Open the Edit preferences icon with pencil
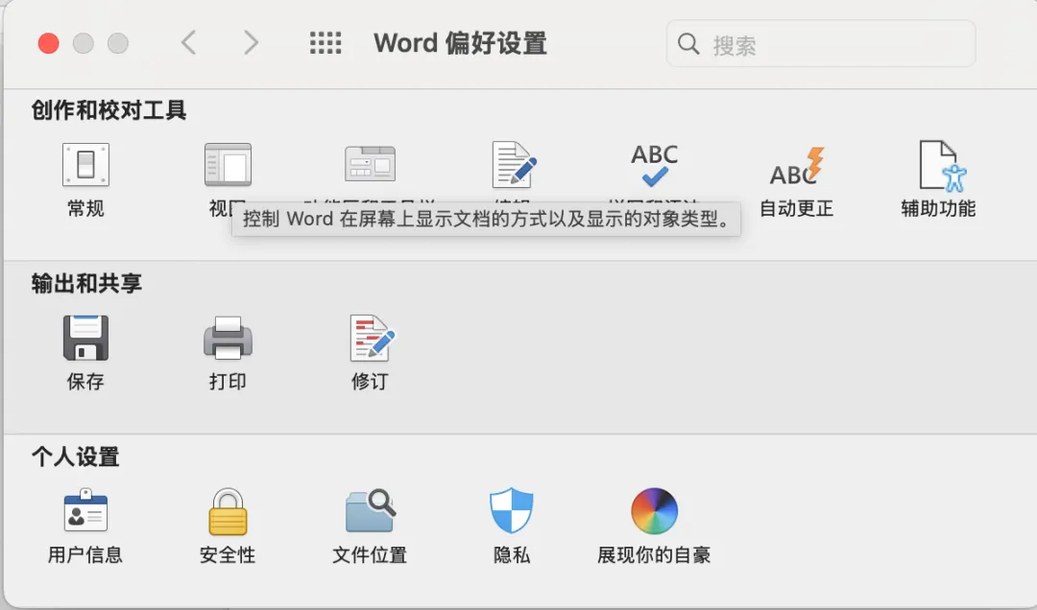Image resolution: width=1037 pixels, height=610 pixels. 513,165
